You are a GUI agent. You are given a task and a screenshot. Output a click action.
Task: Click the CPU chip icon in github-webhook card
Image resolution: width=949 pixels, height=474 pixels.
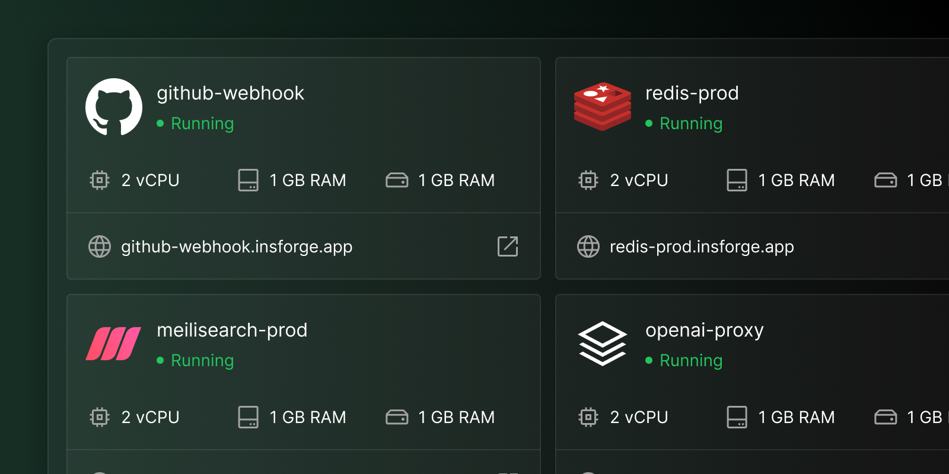click(100, 180)
